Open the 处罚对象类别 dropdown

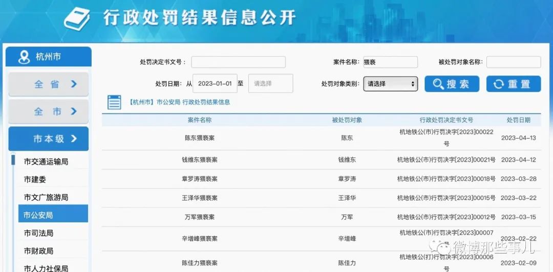click(x=390, y=84)
